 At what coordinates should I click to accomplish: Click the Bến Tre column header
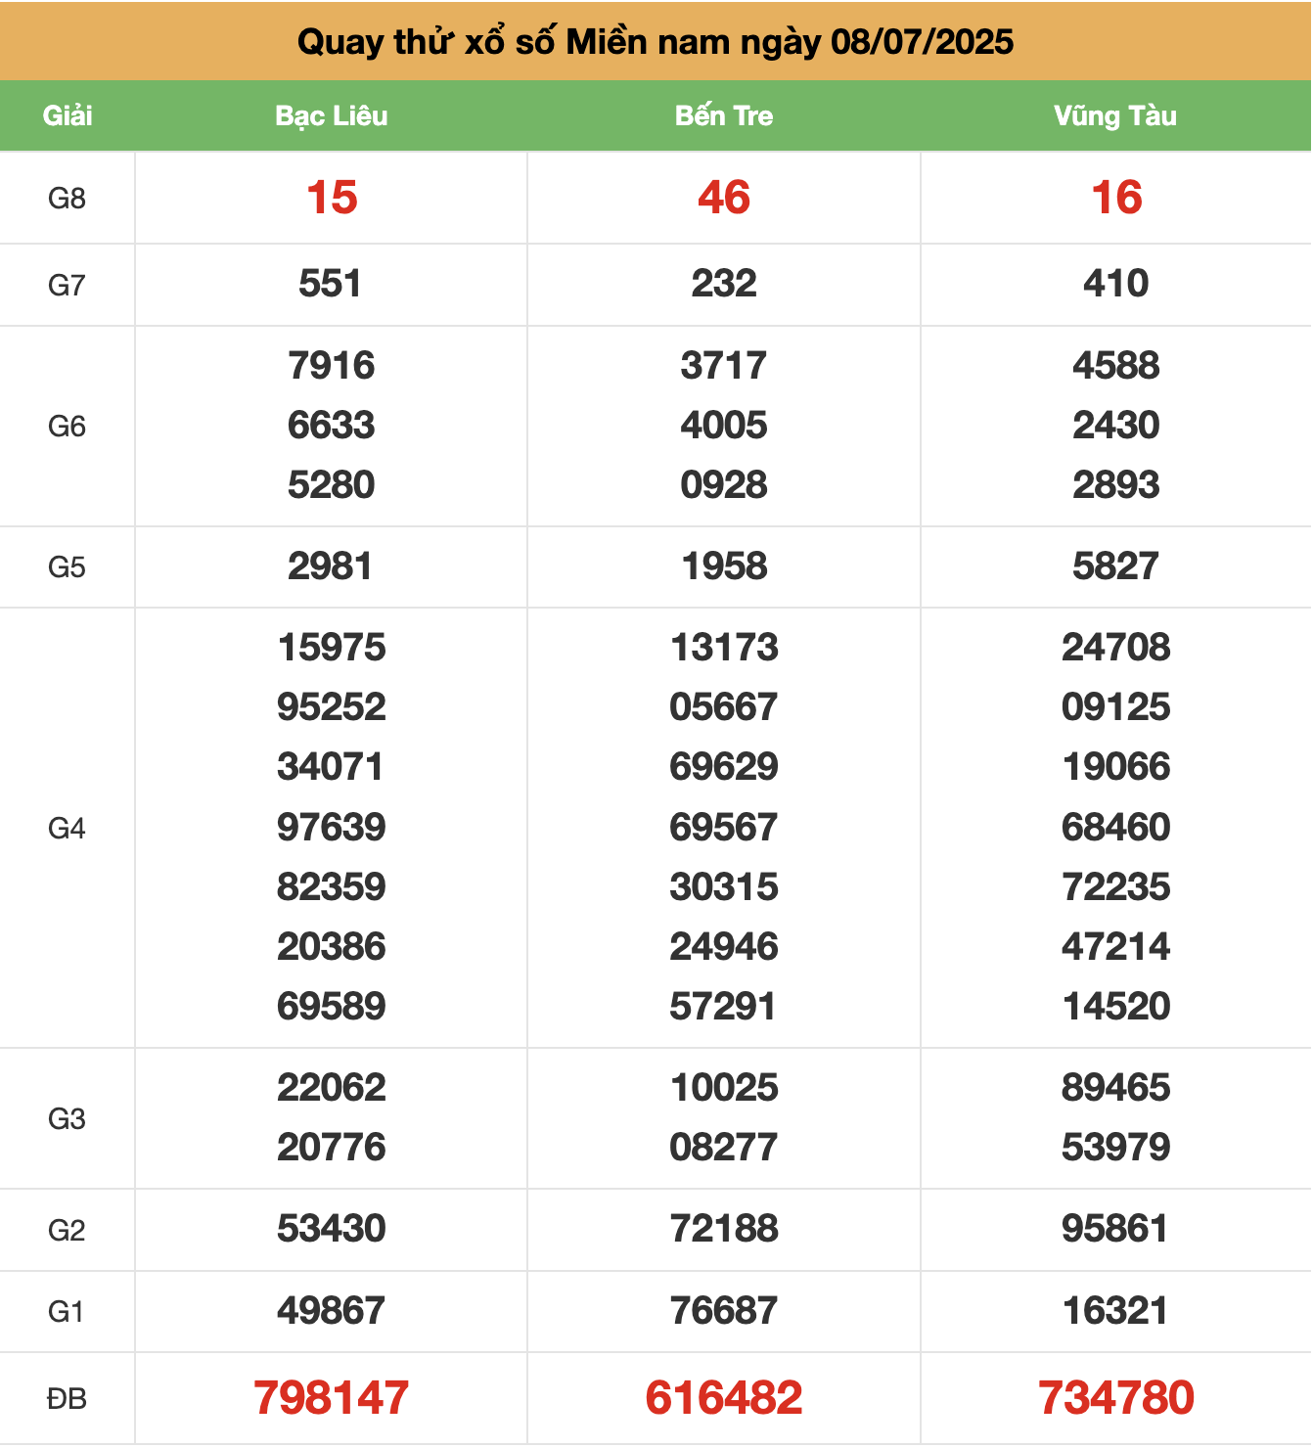pos(724,115)
